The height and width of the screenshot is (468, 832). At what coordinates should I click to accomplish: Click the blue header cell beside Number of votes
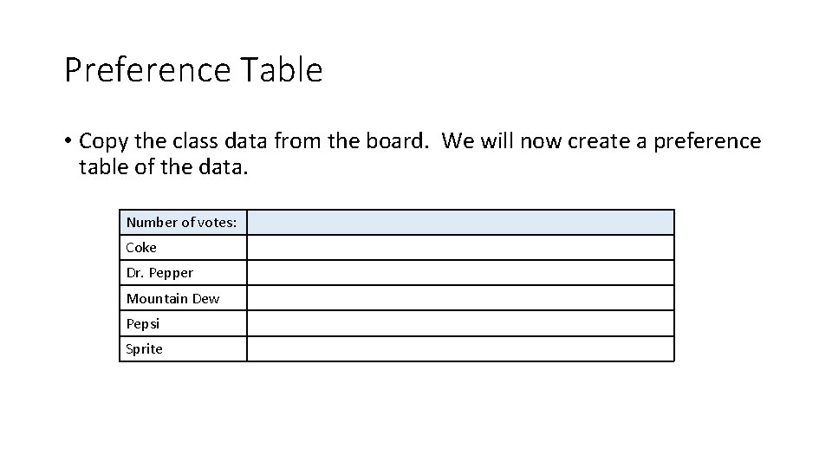(460, 223)
